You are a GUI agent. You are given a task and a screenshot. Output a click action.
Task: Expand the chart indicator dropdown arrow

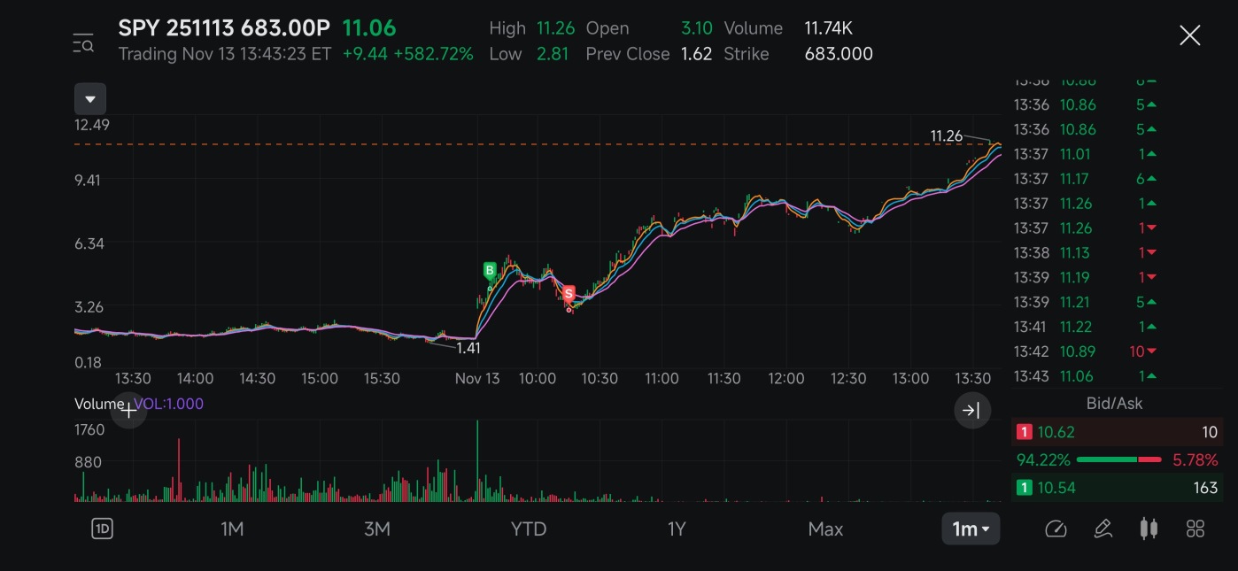(90, 99)
